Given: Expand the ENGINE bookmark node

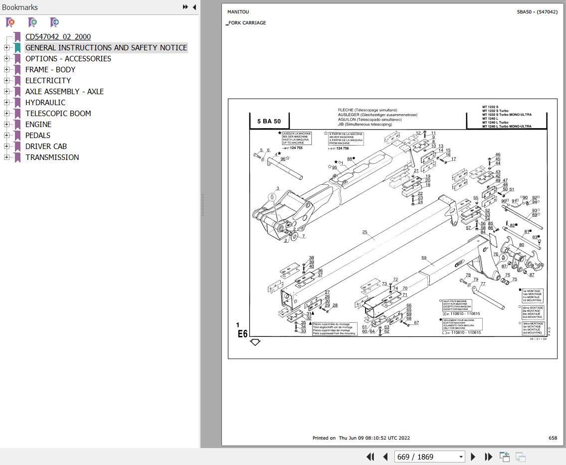Looking at the screenshot, I should coord(6,125).
